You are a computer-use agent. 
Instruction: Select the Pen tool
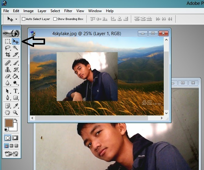[x=8, y=98]
